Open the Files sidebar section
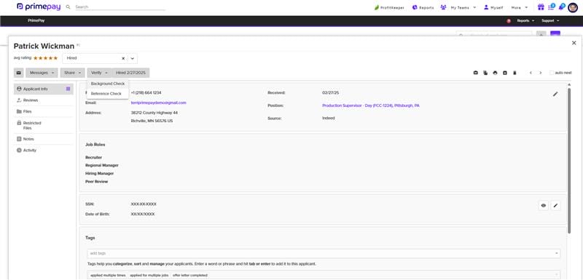 click(x=44, y=111)
